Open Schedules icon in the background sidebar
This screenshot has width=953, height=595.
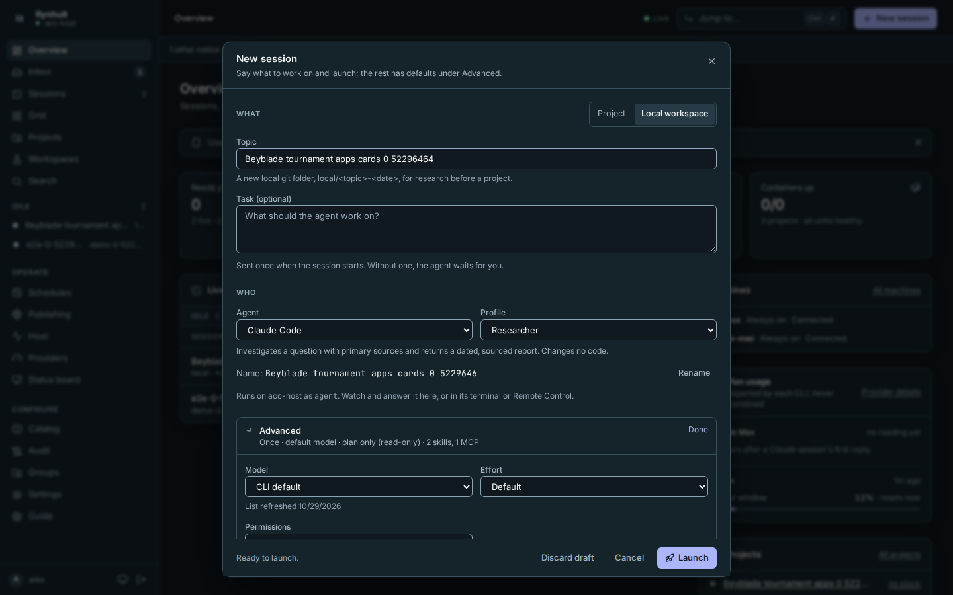(x=17, y=293)
